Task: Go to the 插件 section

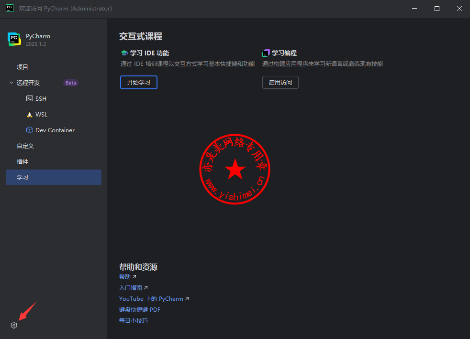Action: [22, 162]
